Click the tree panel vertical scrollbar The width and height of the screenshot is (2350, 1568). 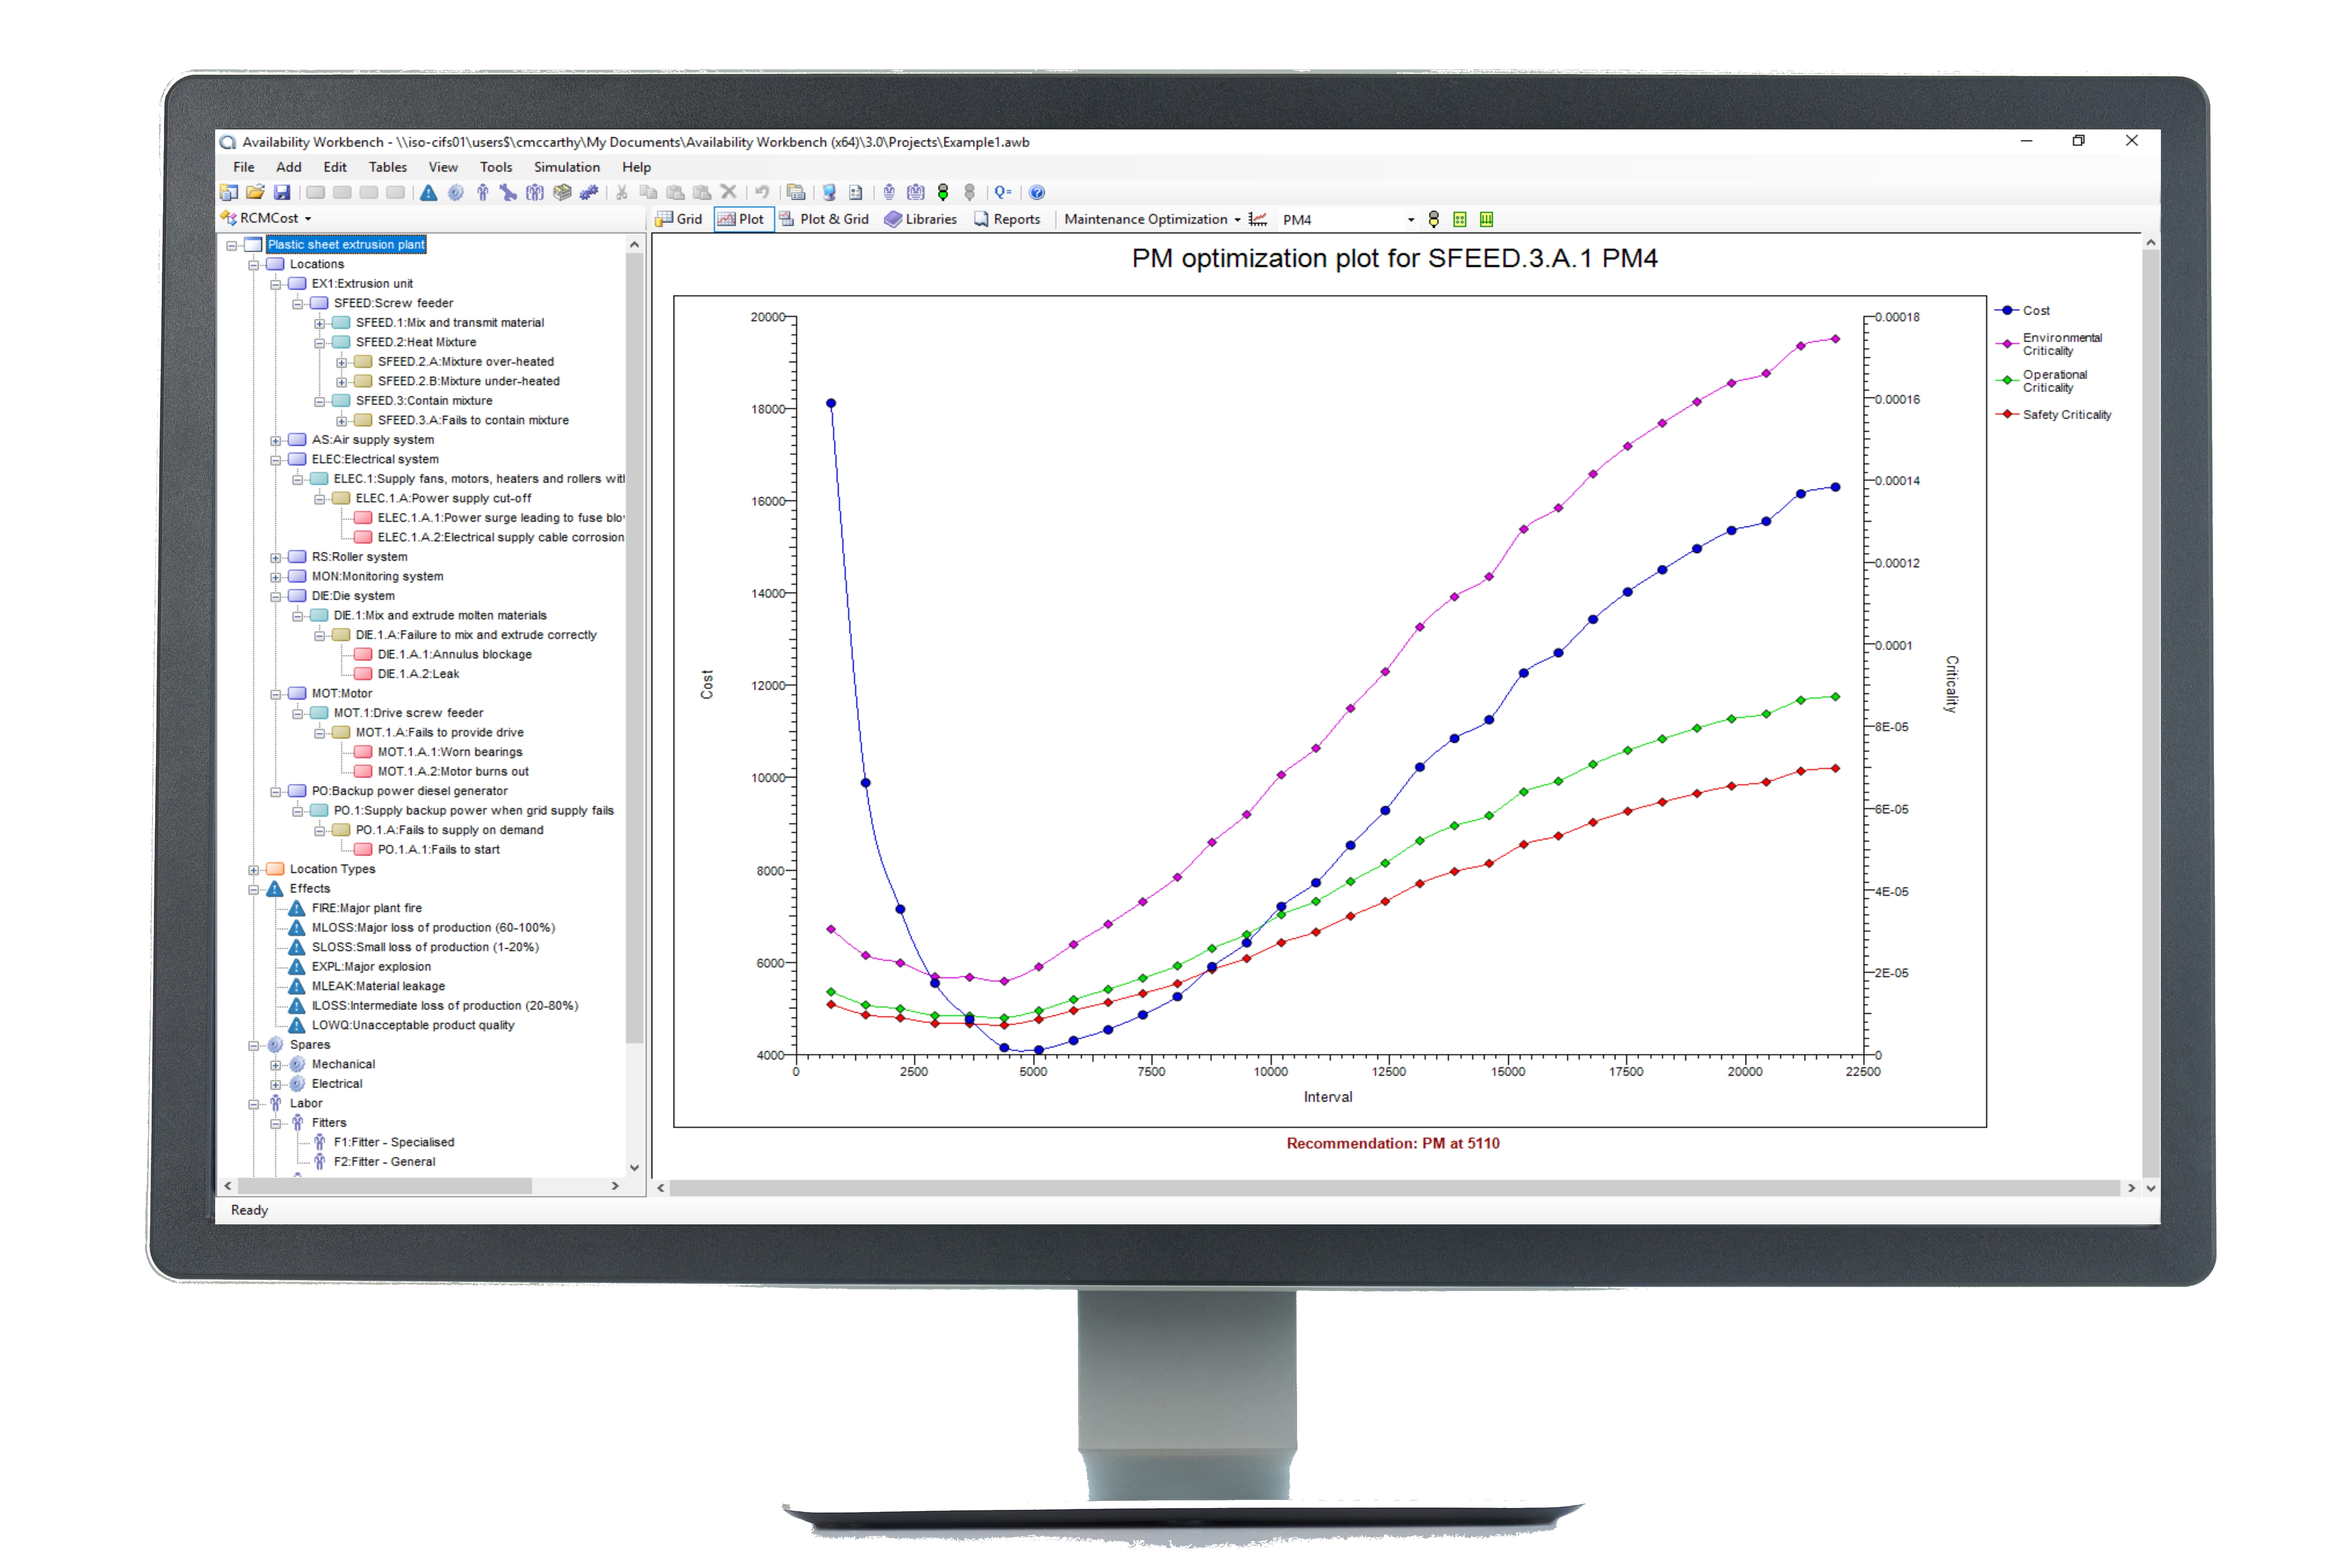coord(634,650)
